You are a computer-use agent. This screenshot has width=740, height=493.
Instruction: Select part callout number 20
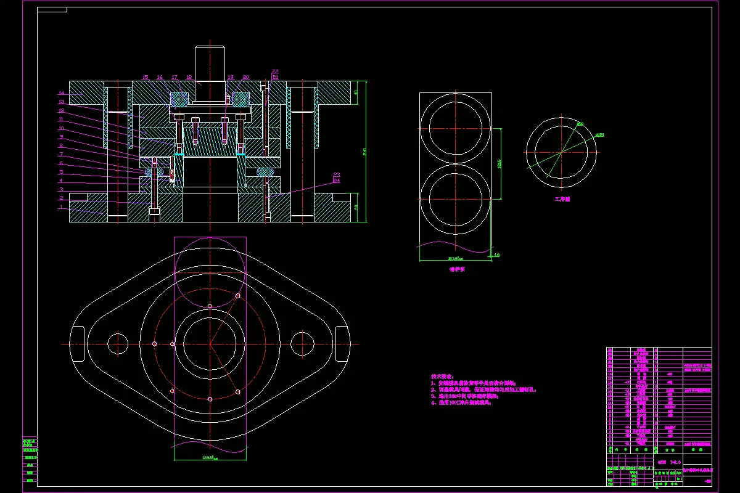[x=245, y=78]
